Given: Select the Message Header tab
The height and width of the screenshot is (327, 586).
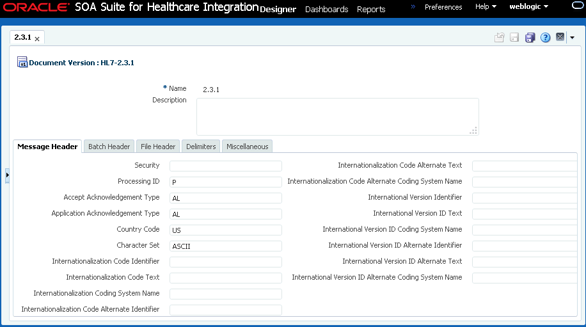Looking at the screenshot, I should coord(47,147).
